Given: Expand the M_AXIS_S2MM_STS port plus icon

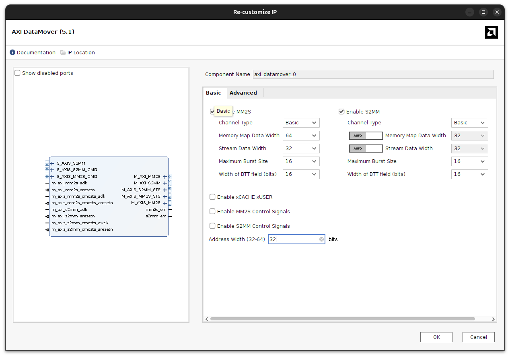Looking at the screenshot, I should 165,190.
